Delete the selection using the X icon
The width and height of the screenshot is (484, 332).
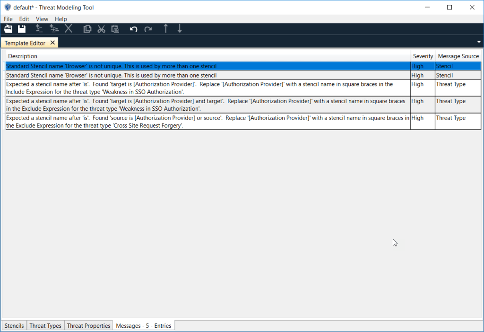click(x=68, y=28)
